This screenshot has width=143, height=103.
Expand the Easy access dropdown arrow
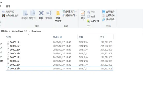point(76,15)
